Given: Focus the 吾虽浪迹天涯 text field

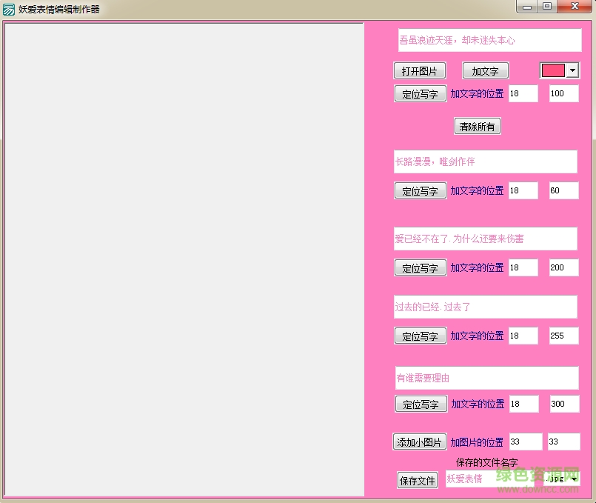Looking at the screenshot, I should [x=489, y=40].
